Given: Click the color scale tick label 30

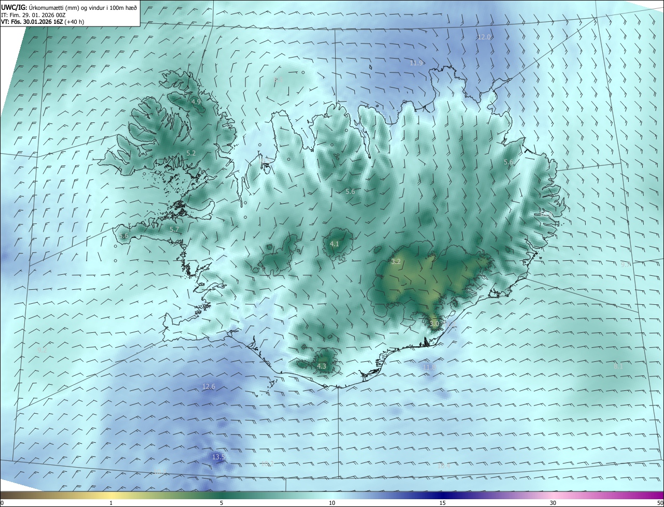Looking at the screenshot, I should (553, 503).
